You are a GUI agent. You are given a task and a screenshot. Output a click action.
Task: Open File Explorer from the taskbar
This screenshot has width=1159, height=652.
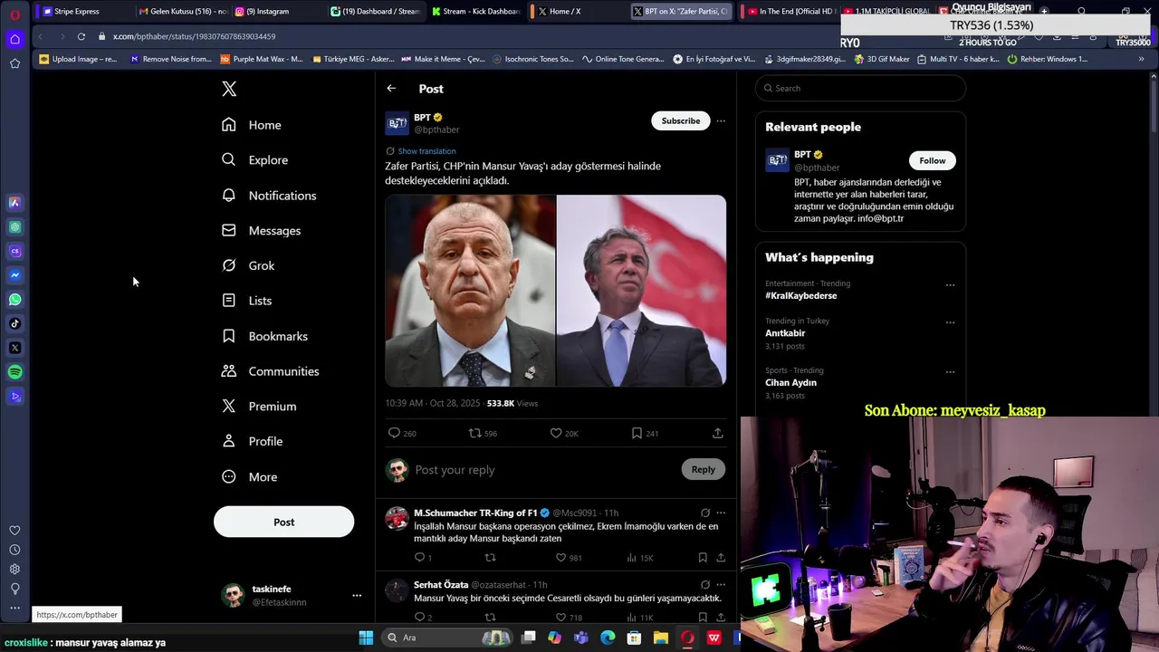pos(661,638)
